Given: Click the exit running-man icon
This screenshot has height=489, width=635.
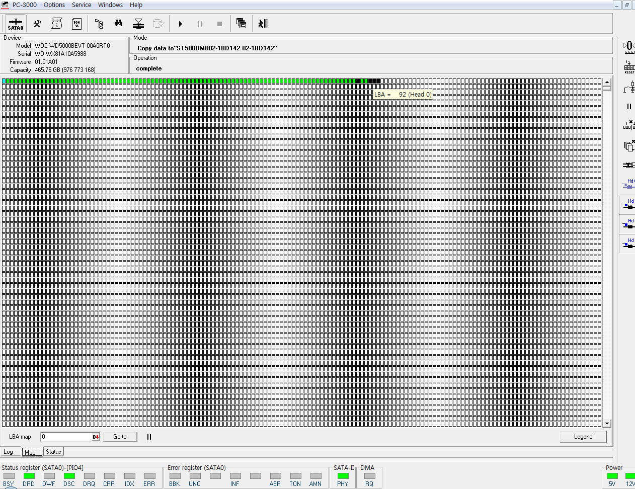Looking at the screenshot, I should click(263, 24).
